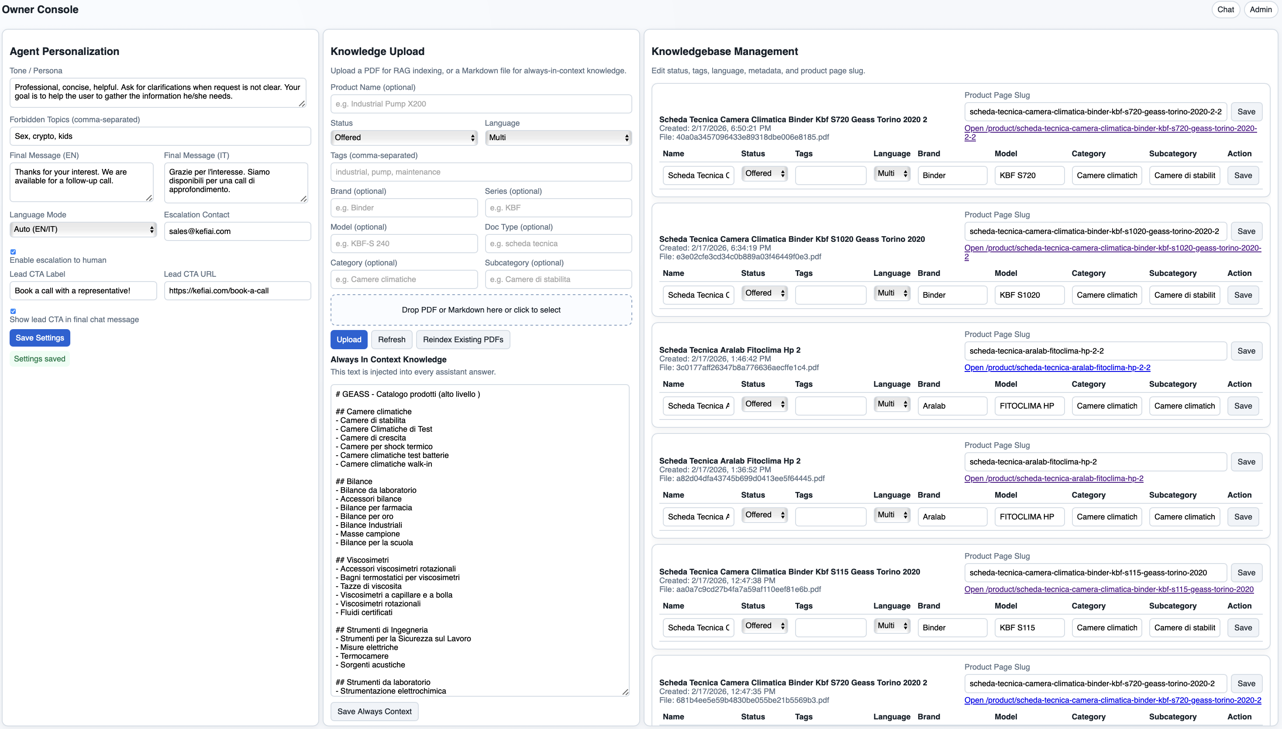
Task: Switch to the Chat tab
Action: pyautogui.click(x=1225, y=10)
